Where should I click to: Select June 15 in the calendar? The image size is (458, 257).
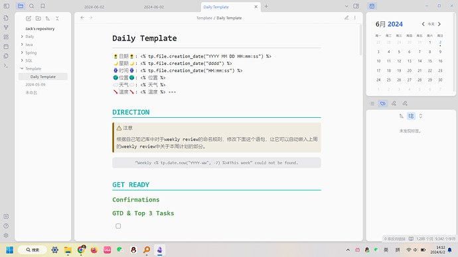tap(429, 61)
